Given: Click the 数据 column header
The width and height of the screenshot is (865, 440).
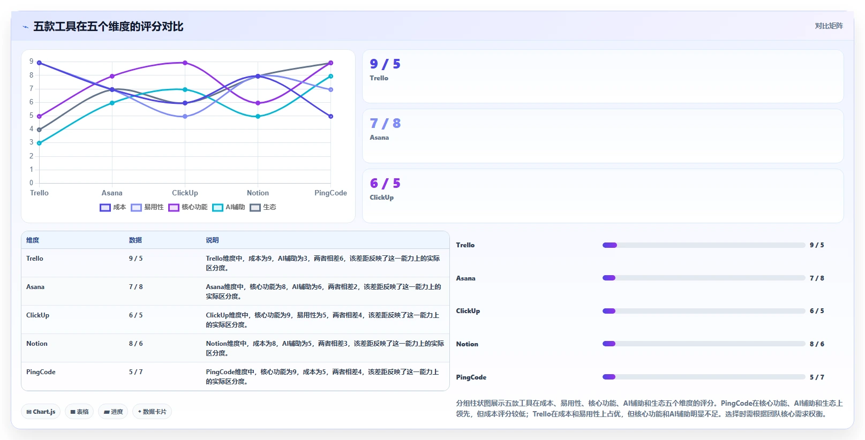Looking at the screenshot, I should 136,240.
